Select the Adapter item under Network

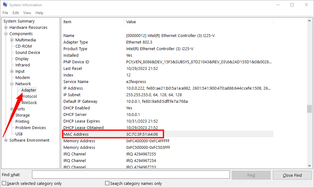(28, 90)
